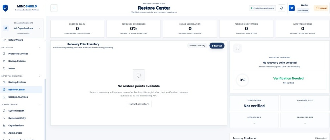The image size is (330, 140).
Task: Click the SUPER ADMIN role badge
Action: (x=303, y=11)
